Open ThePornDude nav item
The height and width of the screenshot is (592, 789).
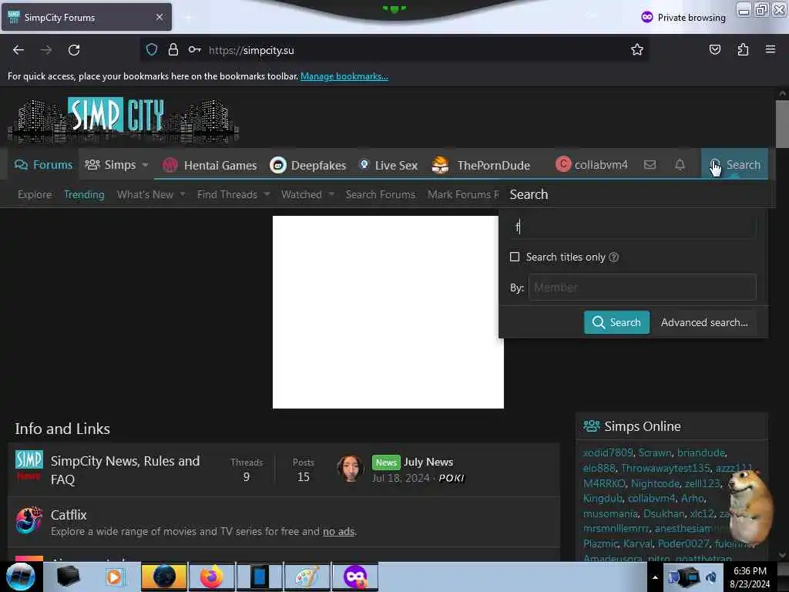point(481,165)
